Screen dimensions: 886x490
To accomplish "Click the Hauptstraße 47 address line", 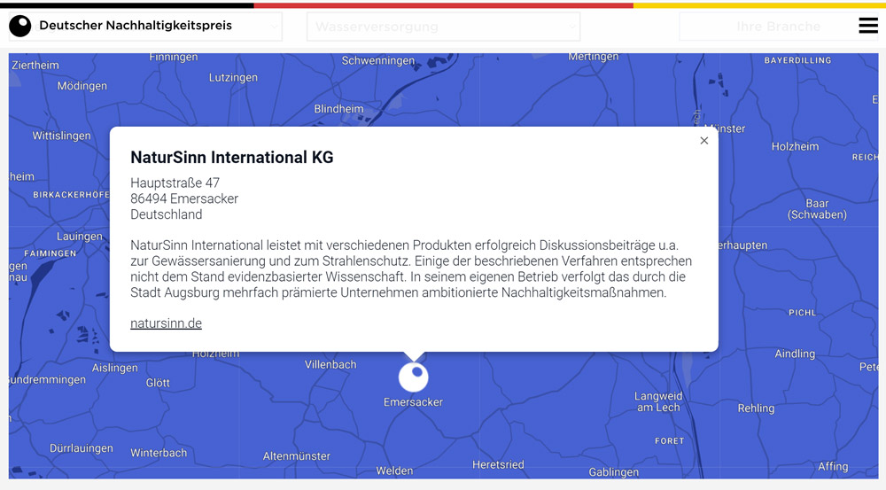I will coord(175,183).
